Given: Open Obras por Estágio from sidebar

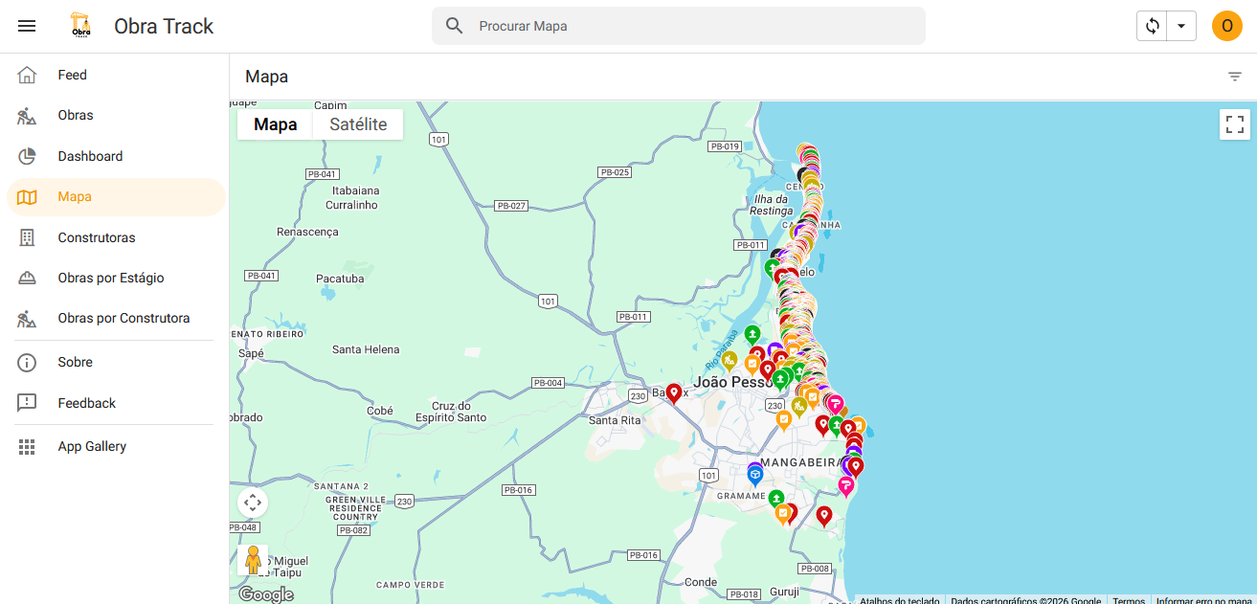Looking at the screenshot, I should (27, 277).
